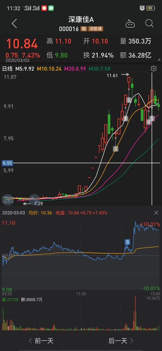Tap the alarm clock status icon
This screenshot has width=162, height=351.
click(142, 8)
